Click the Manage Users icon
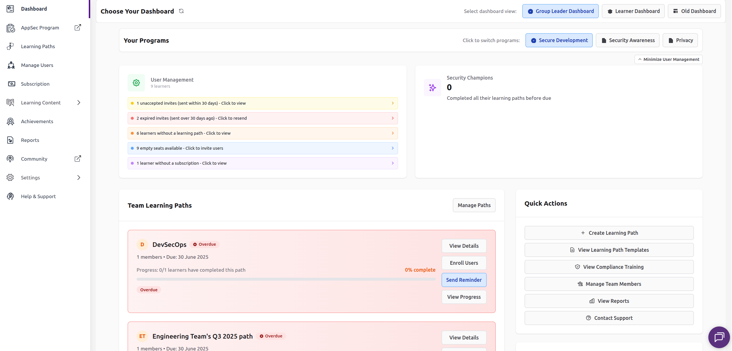Image resolution: width=732 pixels, height=351 pixels. 11,65
